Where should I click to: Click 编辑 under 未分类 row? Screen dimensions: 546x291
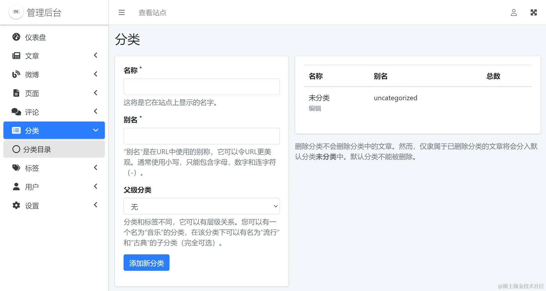tap(315, 108)
